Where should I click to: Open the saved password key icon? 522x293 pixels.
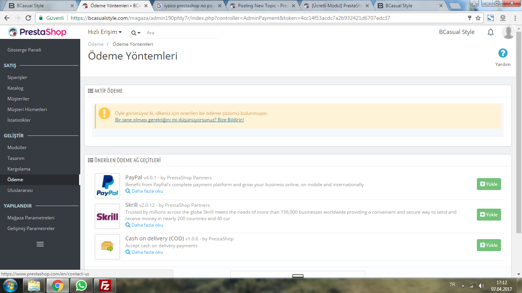click(470, 18)
